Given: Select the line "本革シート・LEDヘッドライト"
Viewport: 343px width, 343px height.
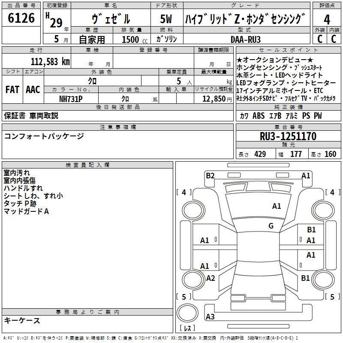Looking at the screenshot, I should tap(280, 75).
